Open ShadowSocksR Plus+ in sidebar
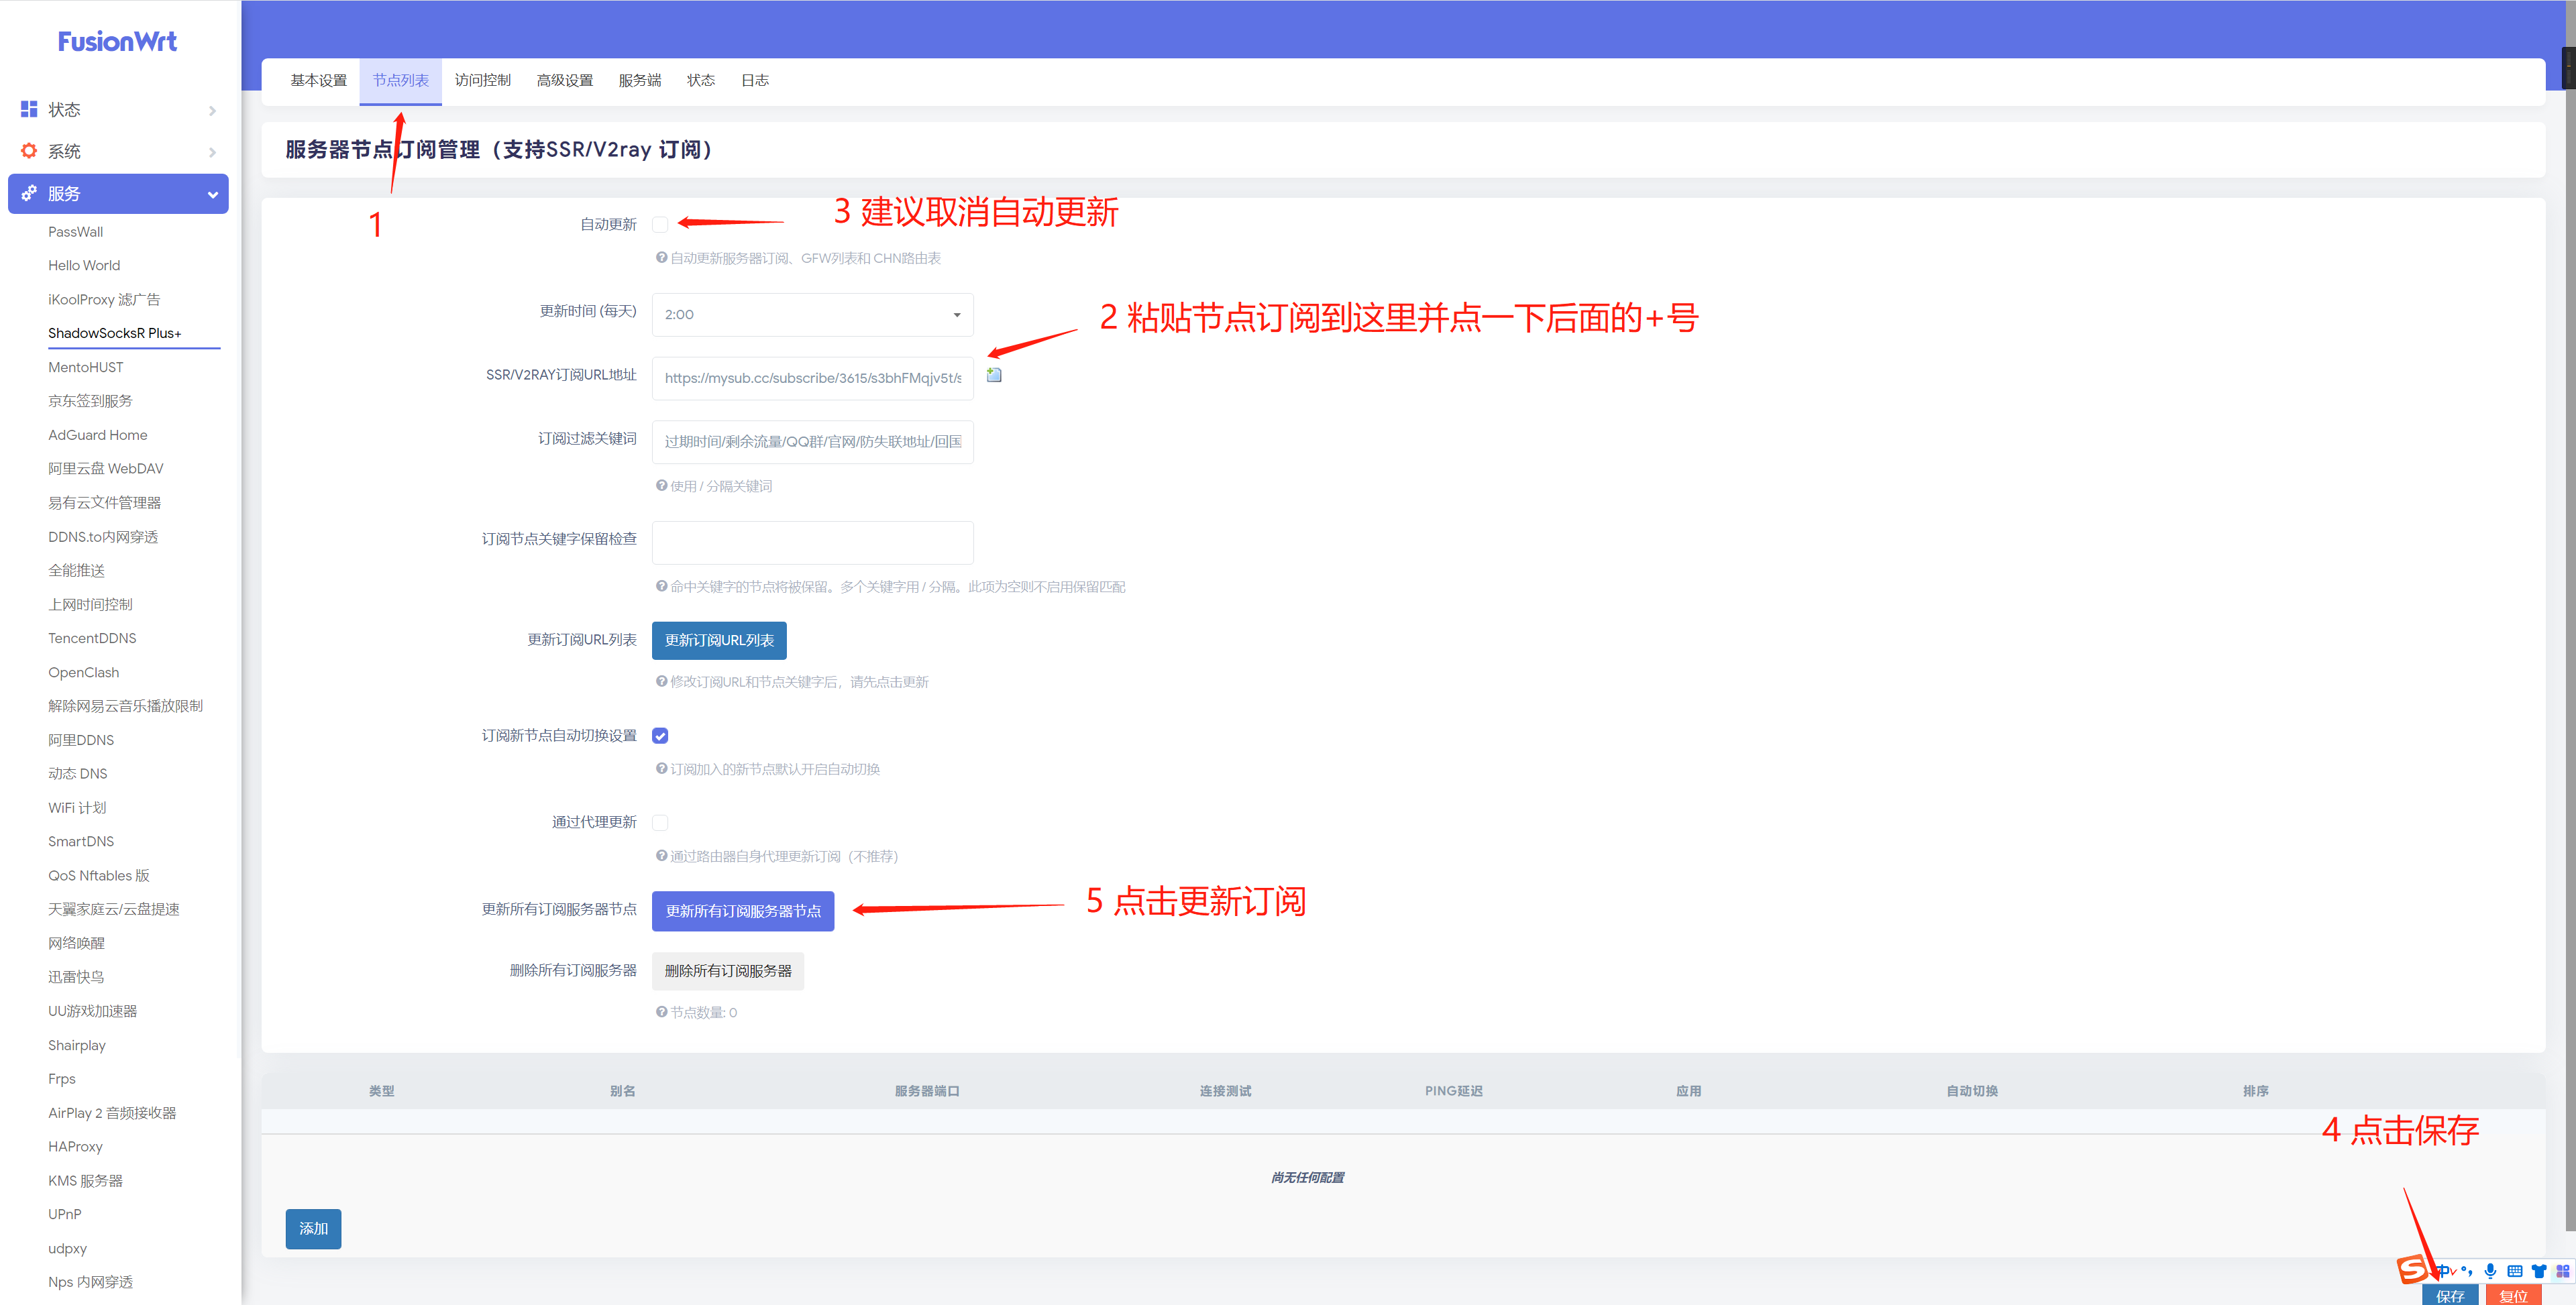2576x1305 pixels. click(x=114, y=333)
